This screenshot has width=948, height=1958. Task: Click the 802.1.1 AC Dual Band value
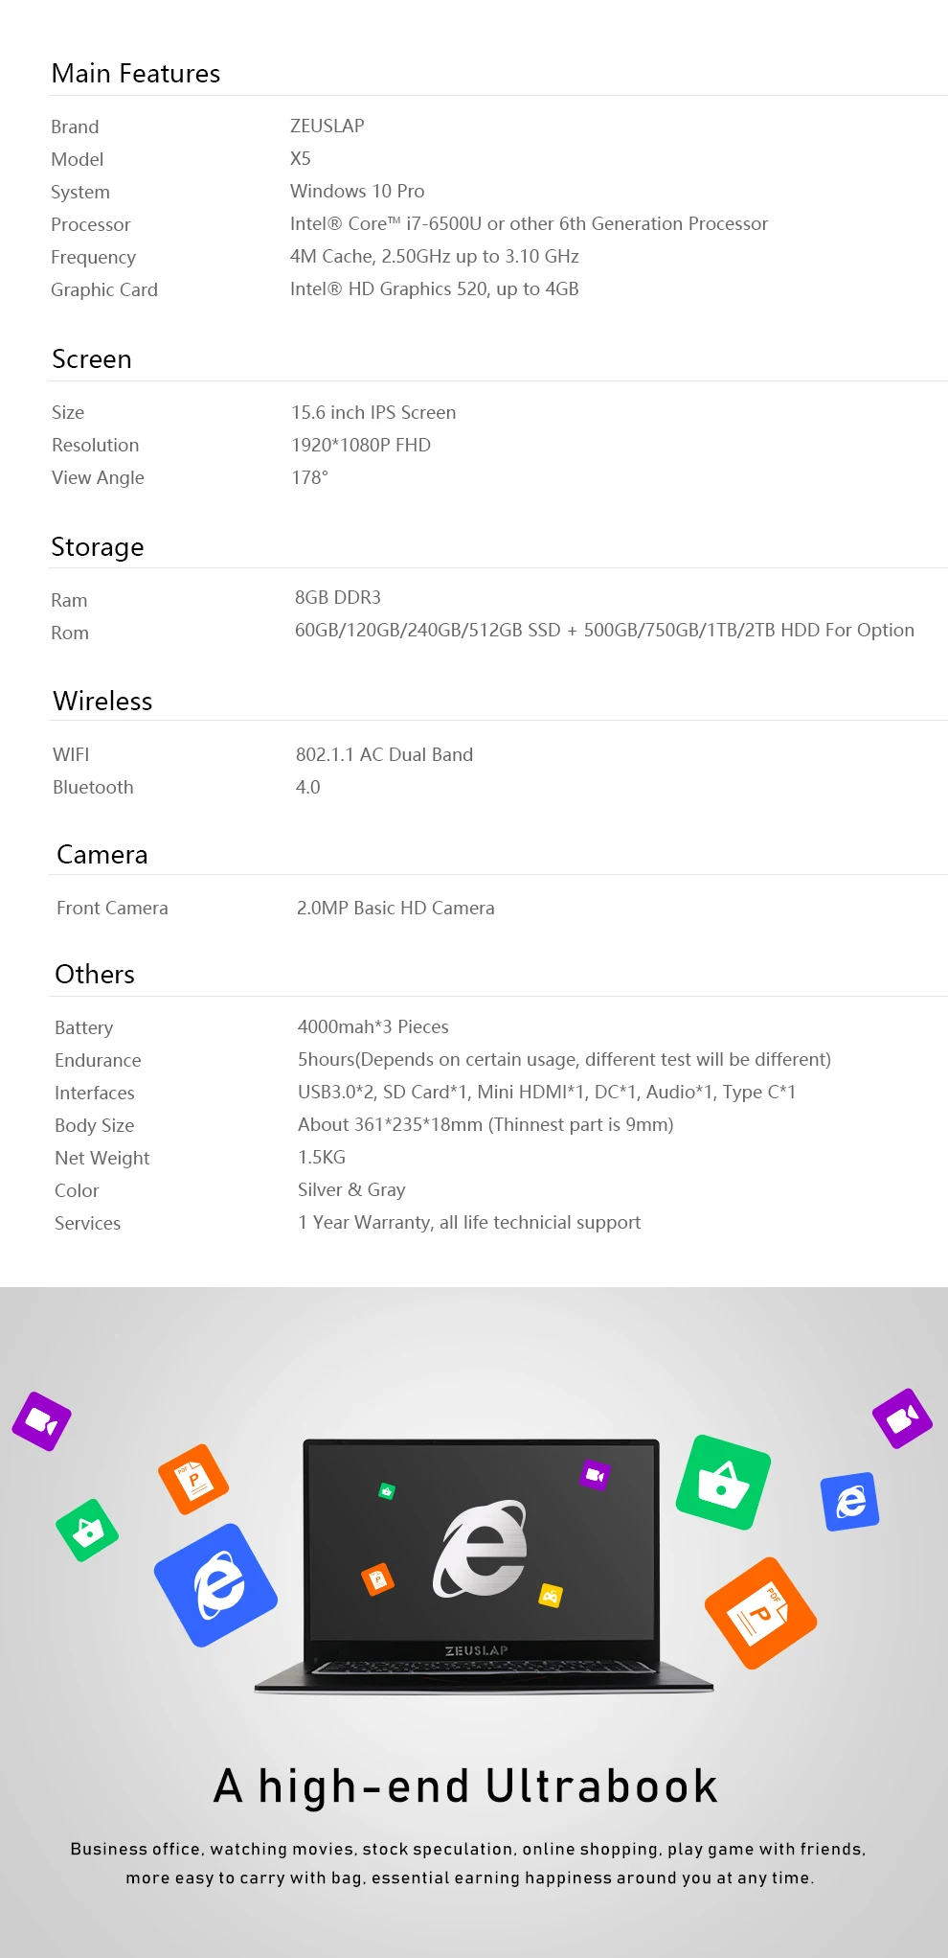(x=384, y=754)
